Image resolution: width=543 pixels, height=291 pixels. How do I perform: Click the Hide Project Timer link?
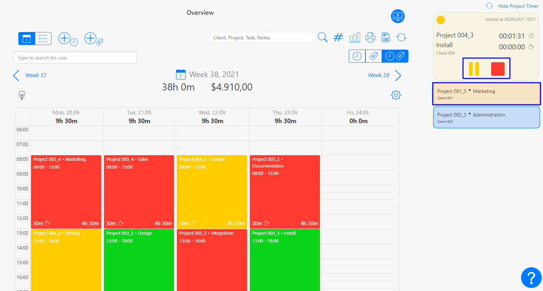tap(518, 6)
